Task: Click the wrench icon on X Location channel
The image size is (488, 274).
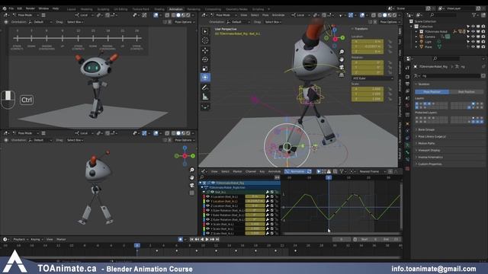Action: [268, 196]
